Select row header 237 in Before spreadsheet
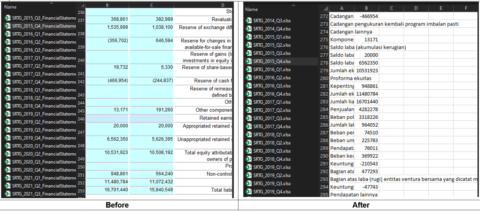Screen dimensions: 480x211 81,20
